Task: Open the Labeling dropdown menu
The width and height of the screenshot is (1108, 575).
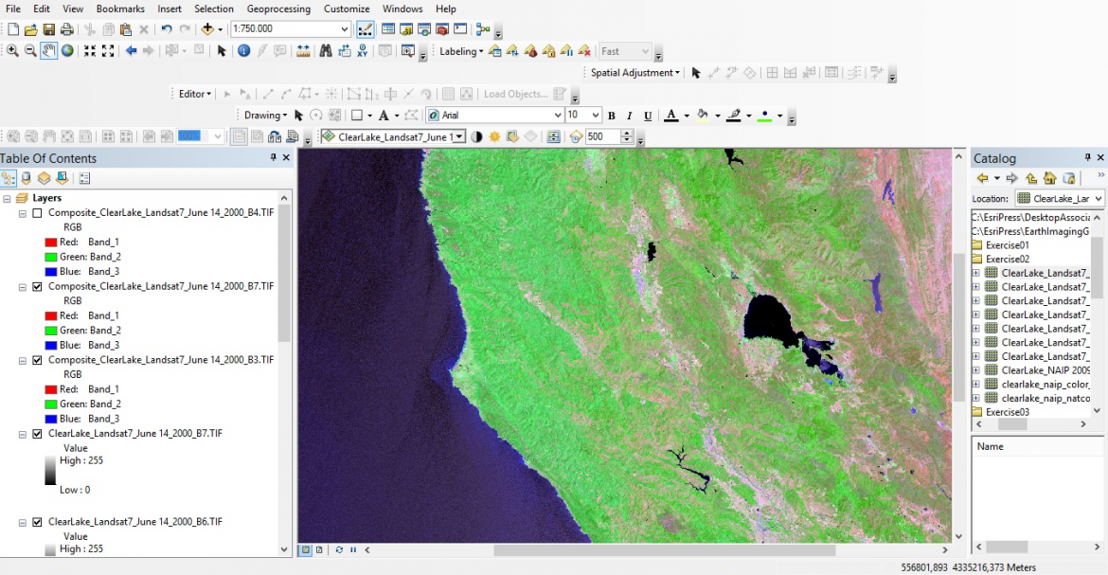Action: click(x=461, y=51)
